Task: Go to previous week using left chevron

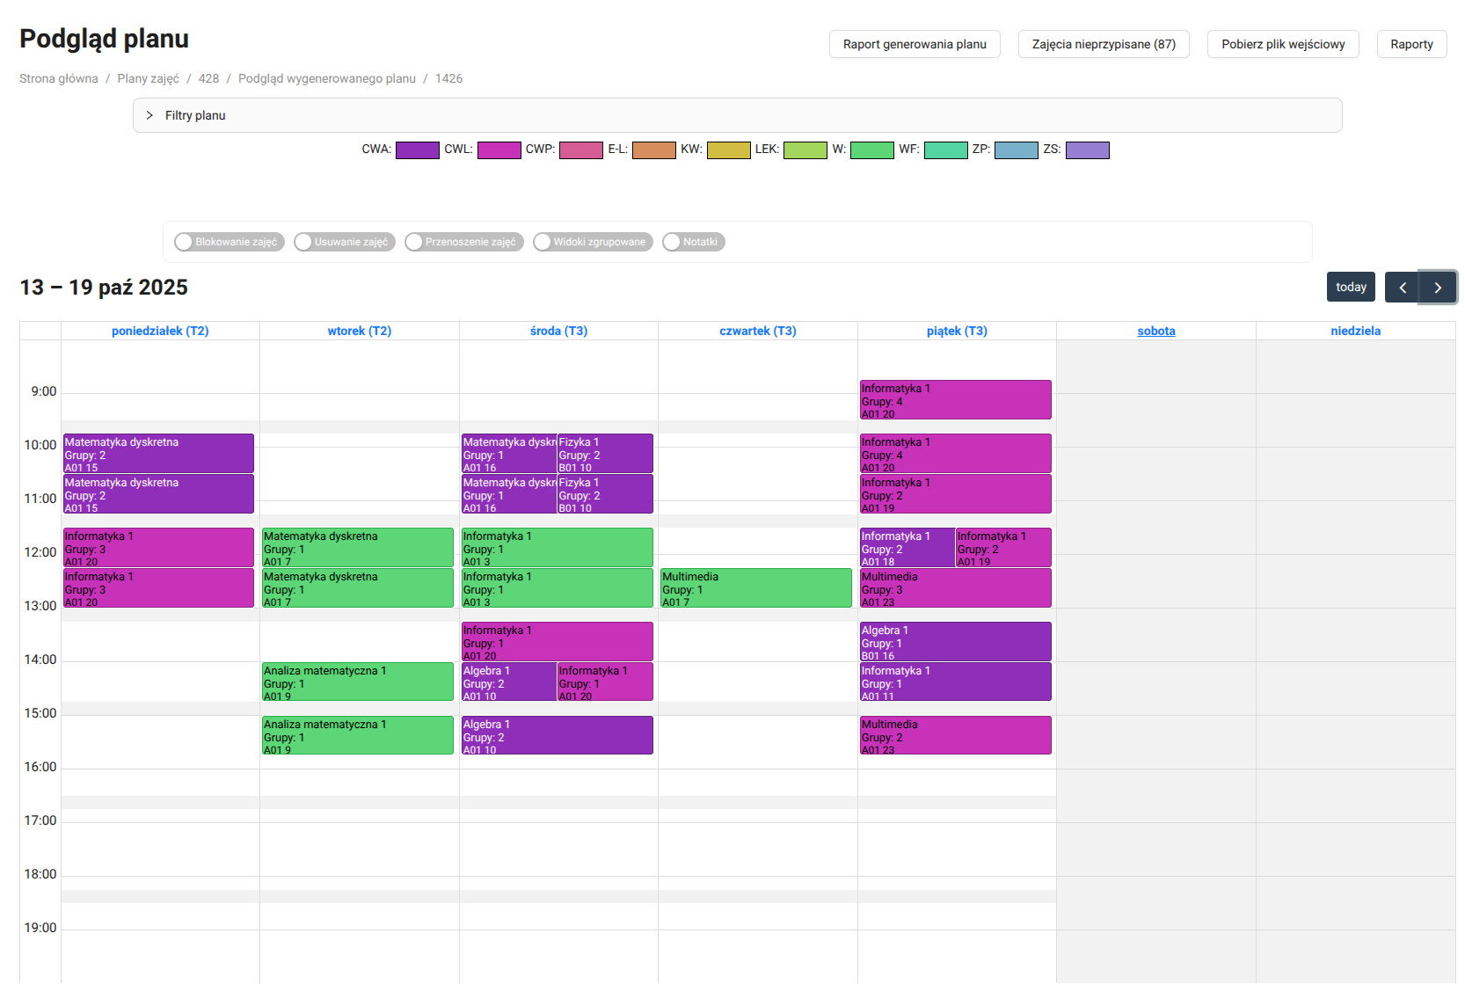Action: click(x=1403, y=288)
